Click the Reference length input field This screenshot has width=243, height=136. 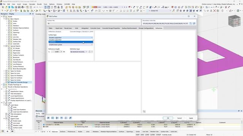[55, 52]
